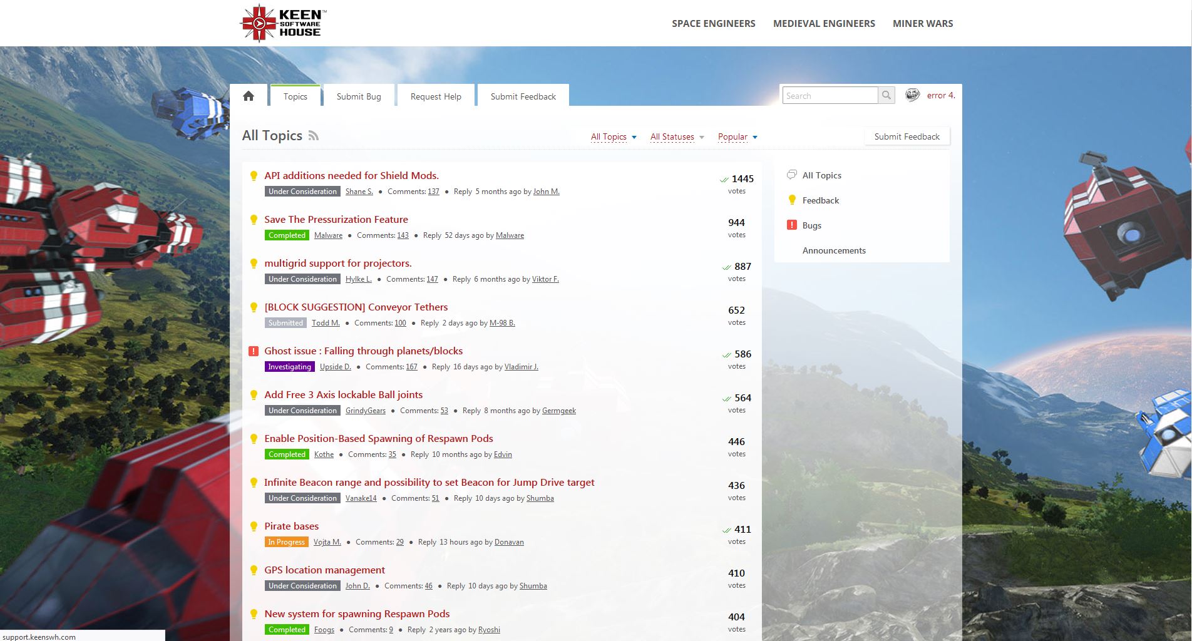Click red bug icon beside Ghost issue topic
The image size is (1192, 641).
click(x=254, y=351)
